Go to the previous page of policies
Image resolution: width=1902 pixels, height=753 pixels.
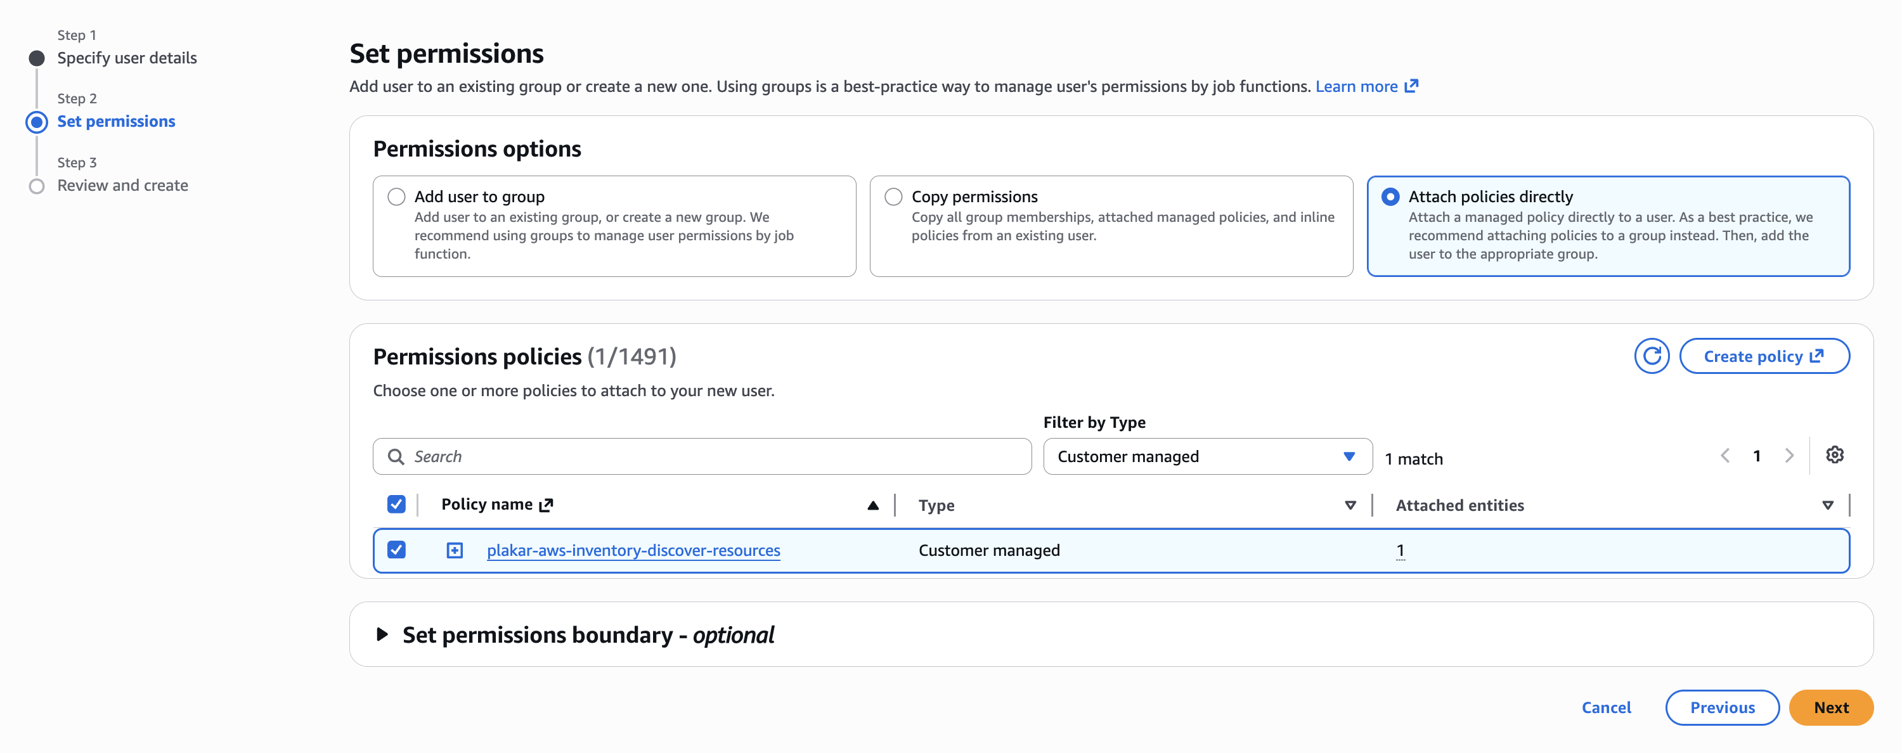click(x=1724, y=456)
